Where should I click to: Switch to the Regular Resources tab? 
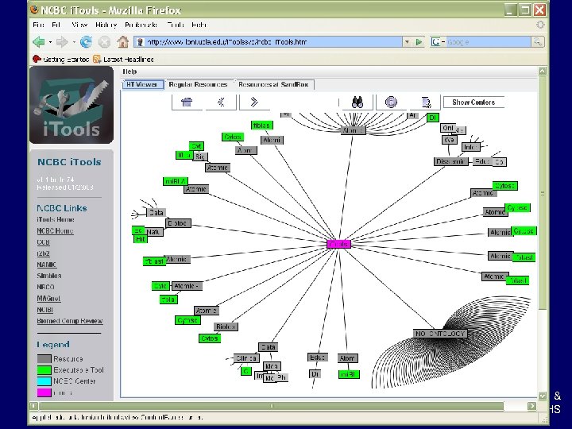tap(198, 84)
